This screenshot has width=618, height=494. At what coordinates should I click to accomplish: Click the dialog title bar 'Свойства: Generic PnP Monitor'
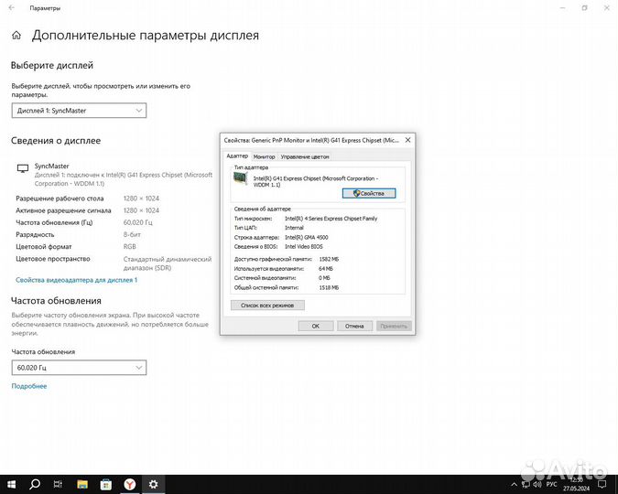click(311, 140)
